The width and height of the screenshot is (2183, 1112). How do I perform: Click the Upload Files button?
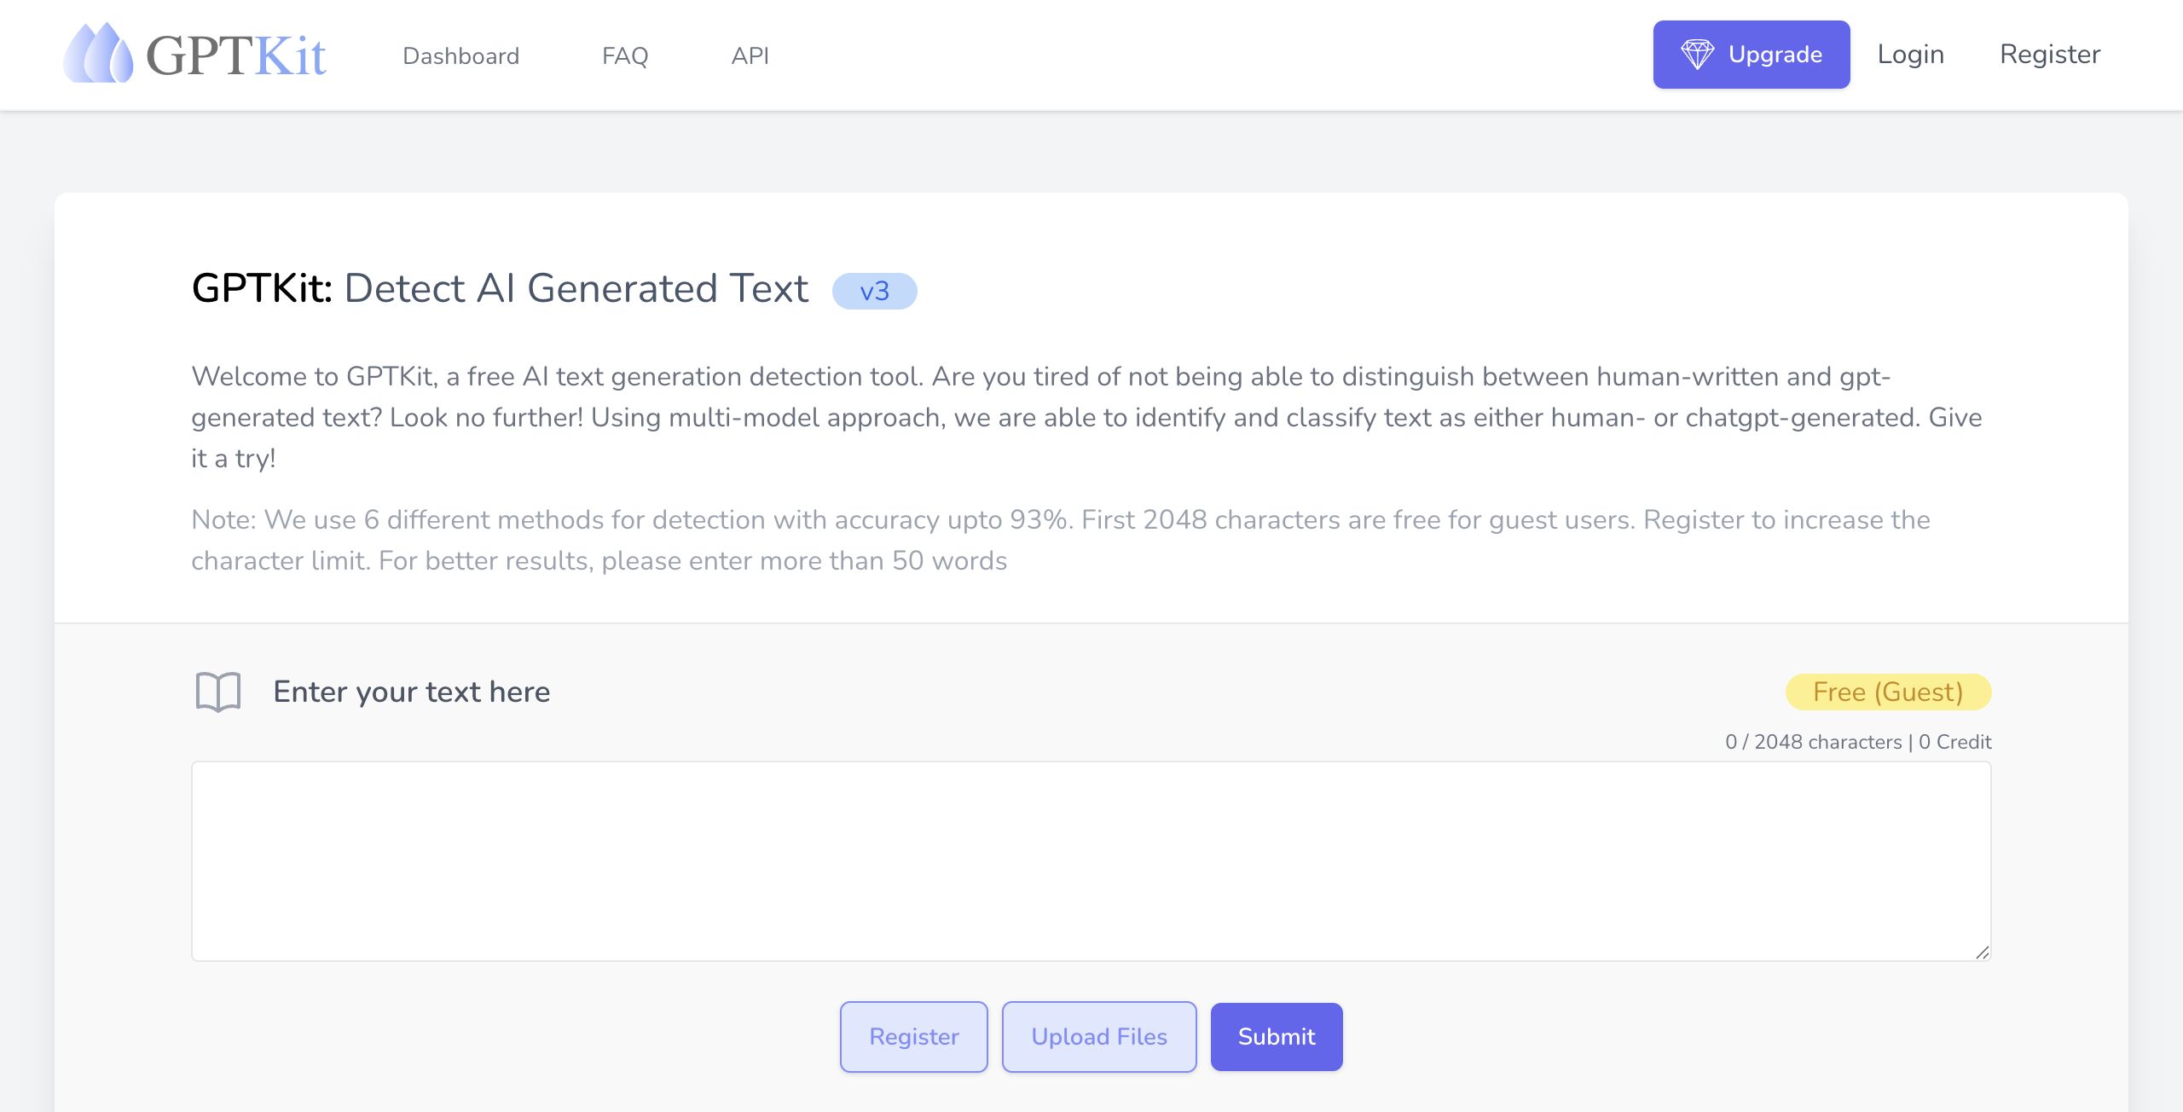pos(1099,1036)
